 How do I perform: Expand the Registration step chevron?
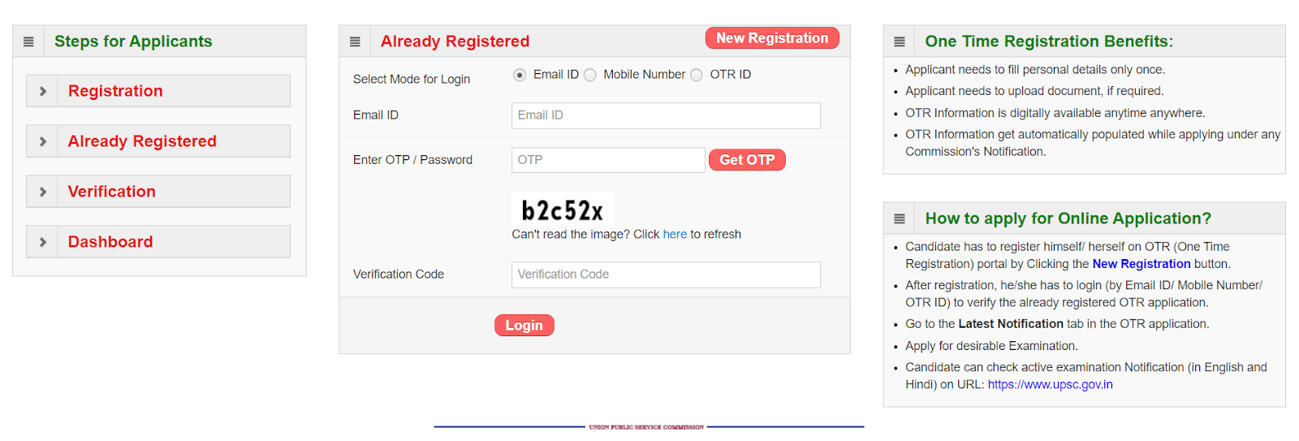coord(42,91)
